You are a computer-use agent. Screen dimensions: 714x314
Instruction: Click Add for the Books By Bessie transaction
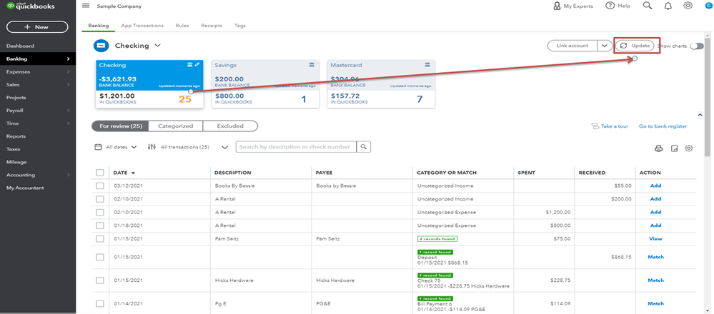tap(655, 186)
